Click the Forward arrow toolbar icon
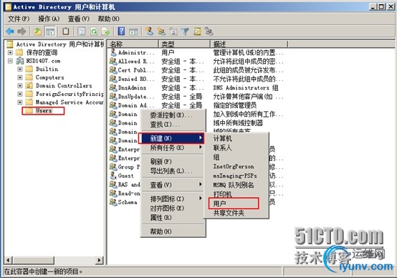The height and width of the screenshot is (278, 397). tap(21, 32)
